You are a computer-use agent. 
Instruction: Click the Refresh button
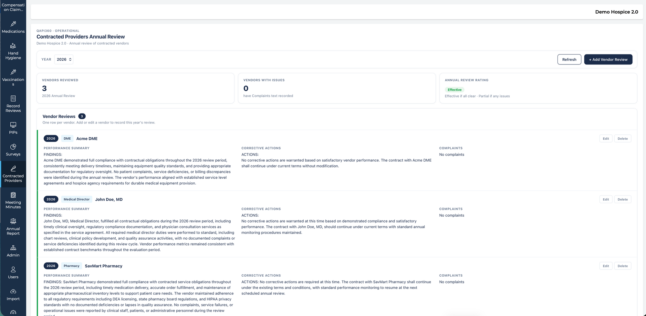(x=569, y=59)
